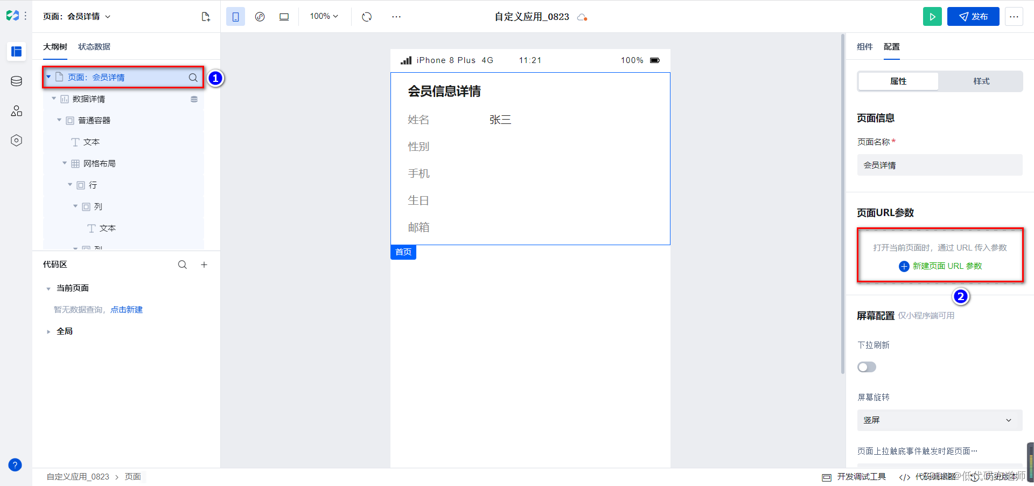This screenshot has height=486, width=1034.
Task: Select mini program preview icon
Action: point(260,17)
